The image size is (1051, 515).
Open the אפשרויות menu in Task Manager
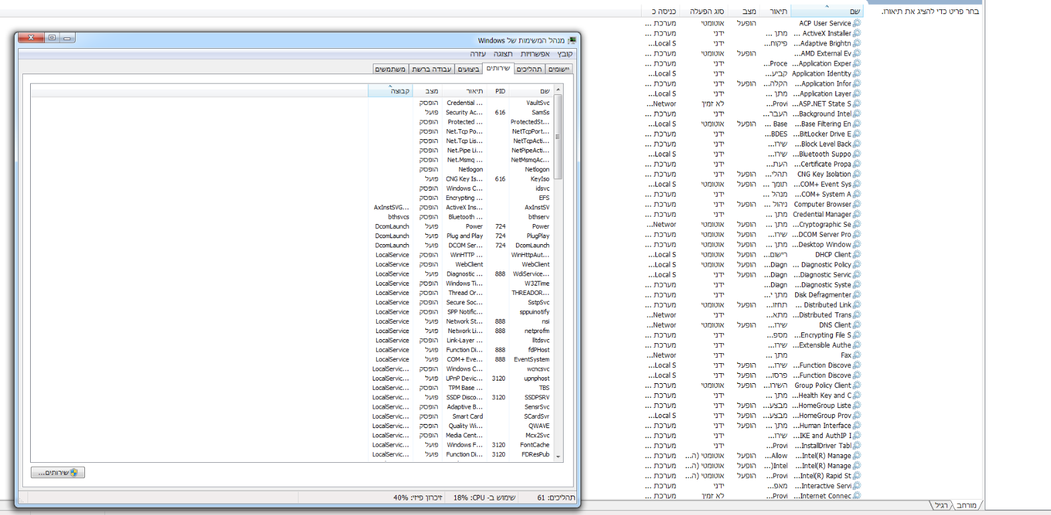(x=535, y=54)
